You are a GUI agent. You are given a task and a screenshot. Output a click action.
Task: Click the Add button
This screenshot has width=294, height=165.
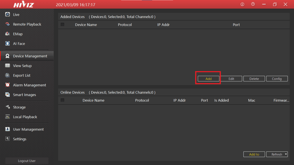click(208, 78)
